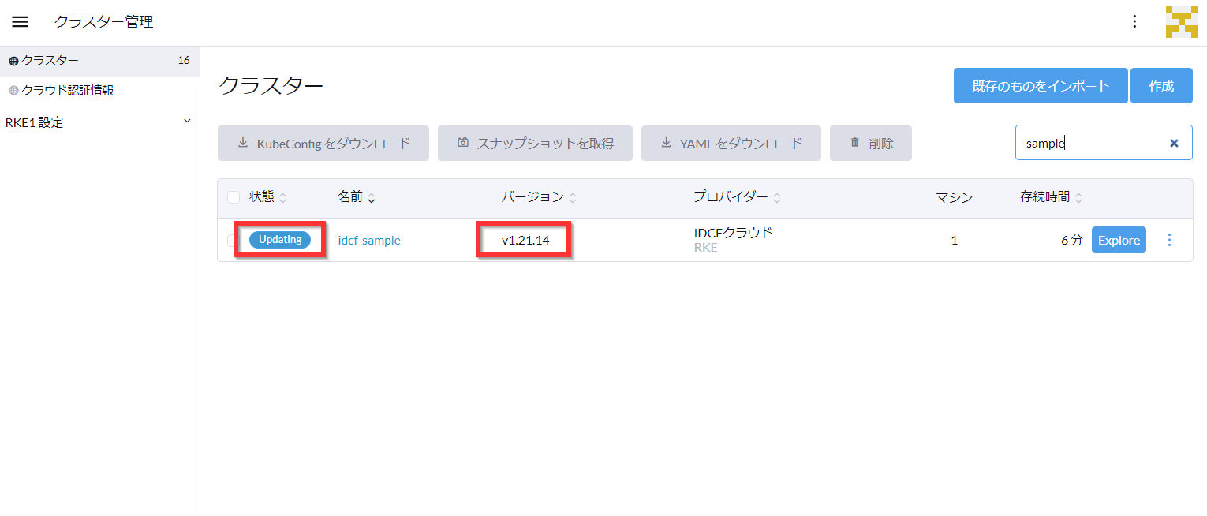Click the cluster count 16 badge
1207x516 pixels.
pyautogui.click(x=184, y=61)
